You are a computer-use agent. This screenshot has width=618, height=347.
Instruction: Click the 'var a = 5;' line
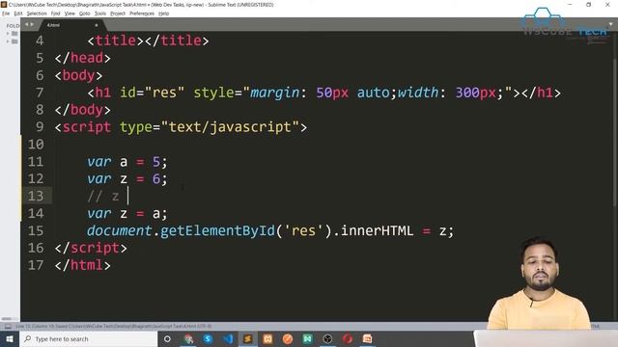click(126, 162)
